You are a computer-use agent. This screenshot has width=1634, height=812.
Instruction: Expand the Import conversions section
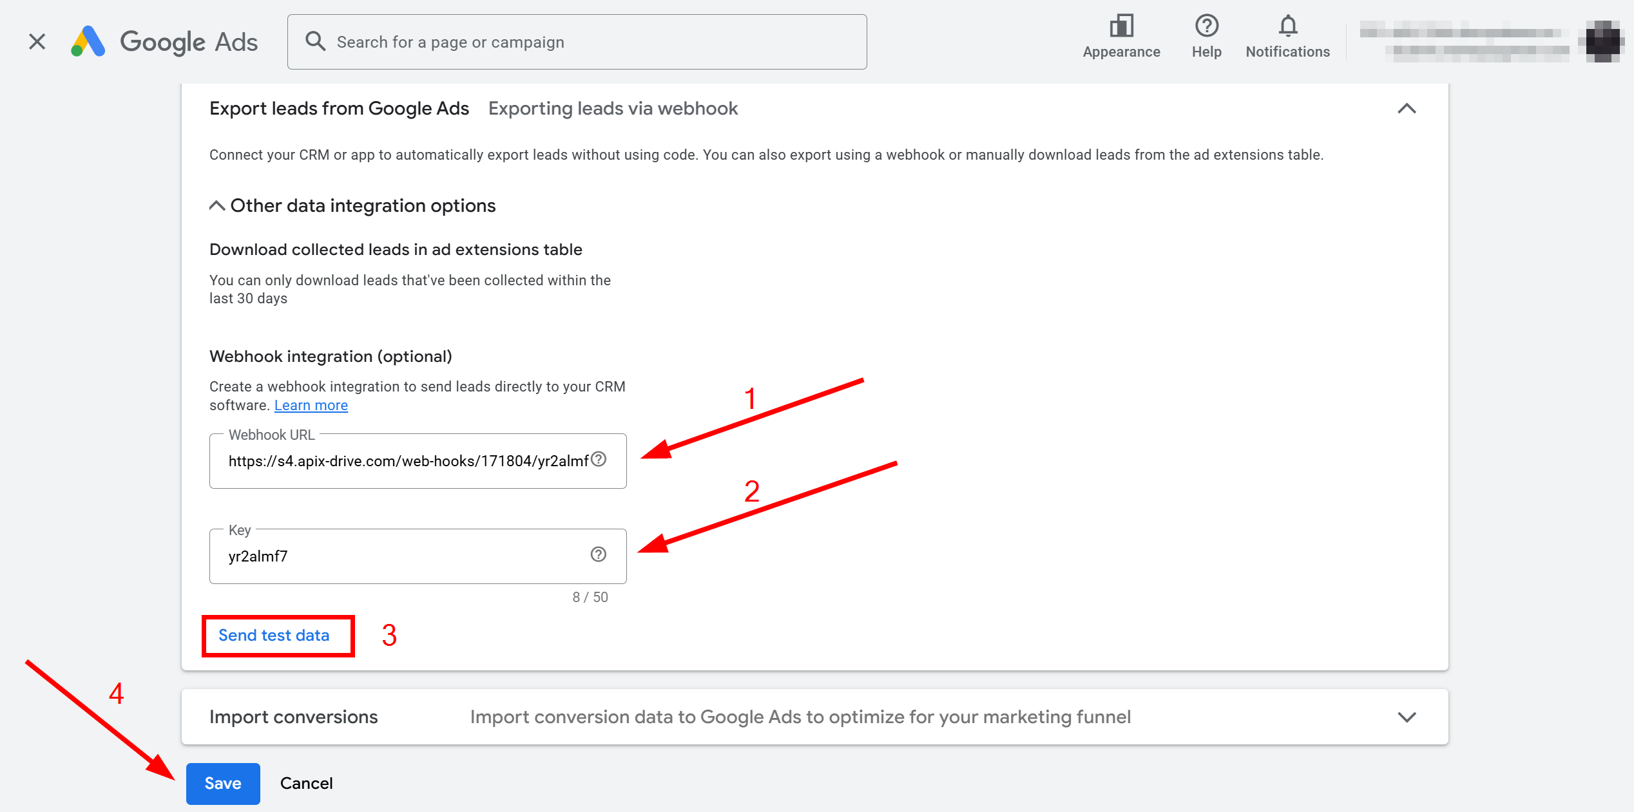(x=1407, y=717)
